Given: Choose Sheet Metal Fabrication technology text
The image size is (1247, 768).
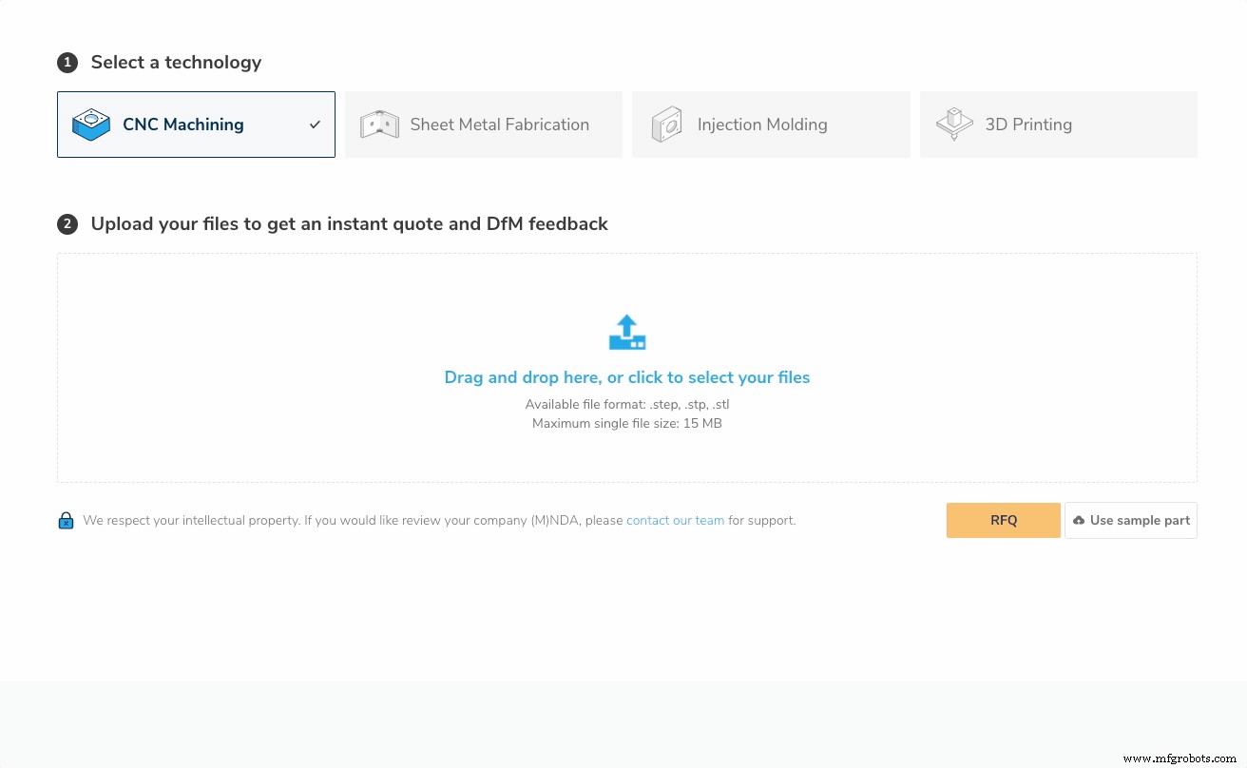Looking at the screenshot, I should [x=499, y=125].
